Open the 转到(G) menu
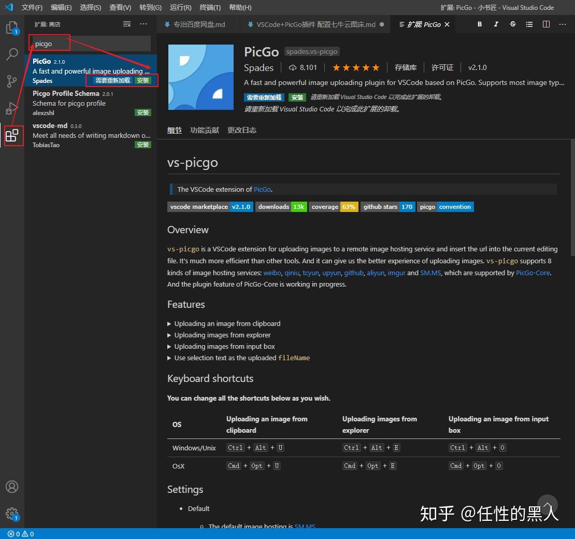The image size is (575, 539). click(150, 7)
